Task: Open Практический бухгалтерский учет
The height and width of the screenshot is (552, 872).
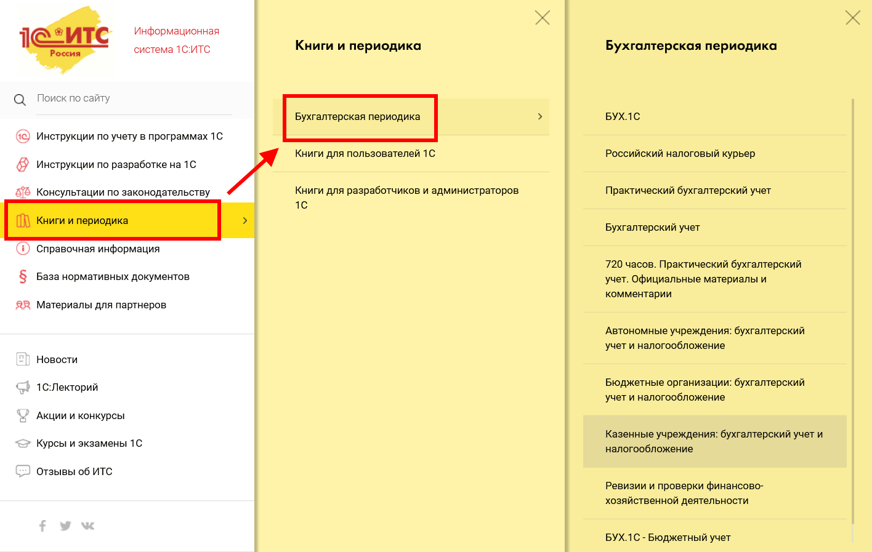Action: (715, 190)
